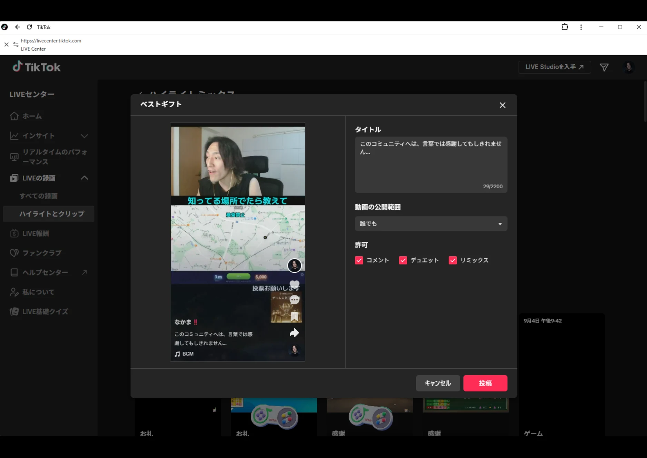Click the heart like icon in preview
Screen dimensions: 647x458
294,284
